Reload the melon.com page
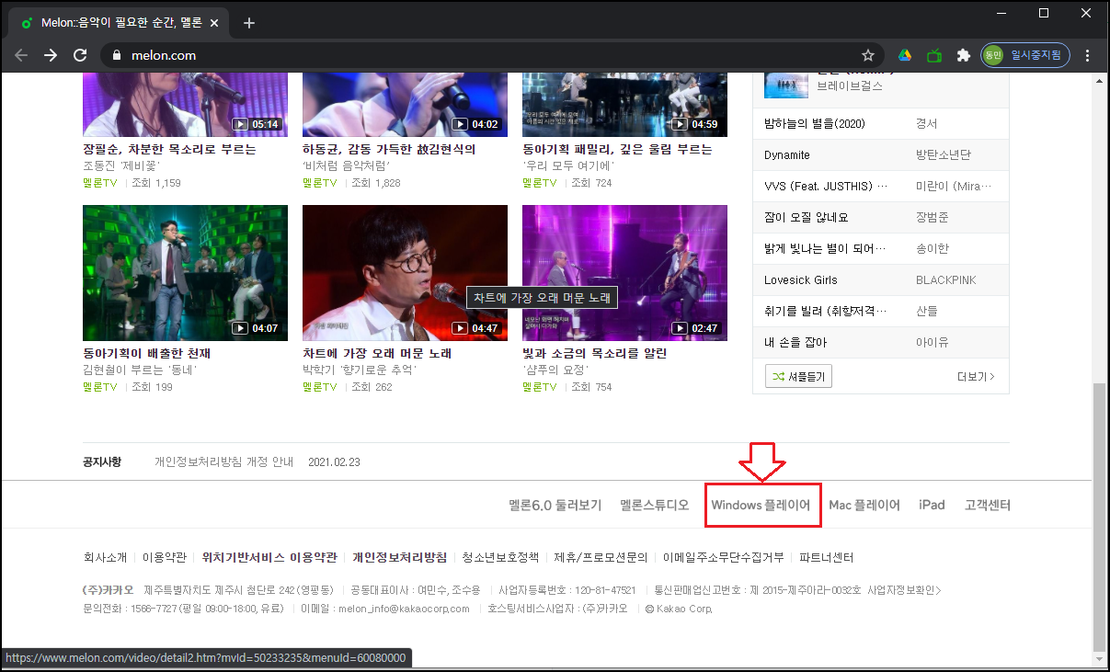The width and height of the screenshot is (1110, 672). [80, 55]
